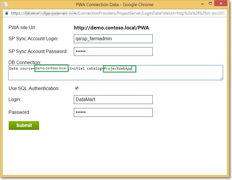Click inside the DB Connection text area

coord(116,73)
